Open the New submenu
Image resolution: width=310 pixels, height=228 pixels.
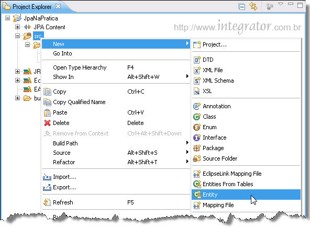116,44
